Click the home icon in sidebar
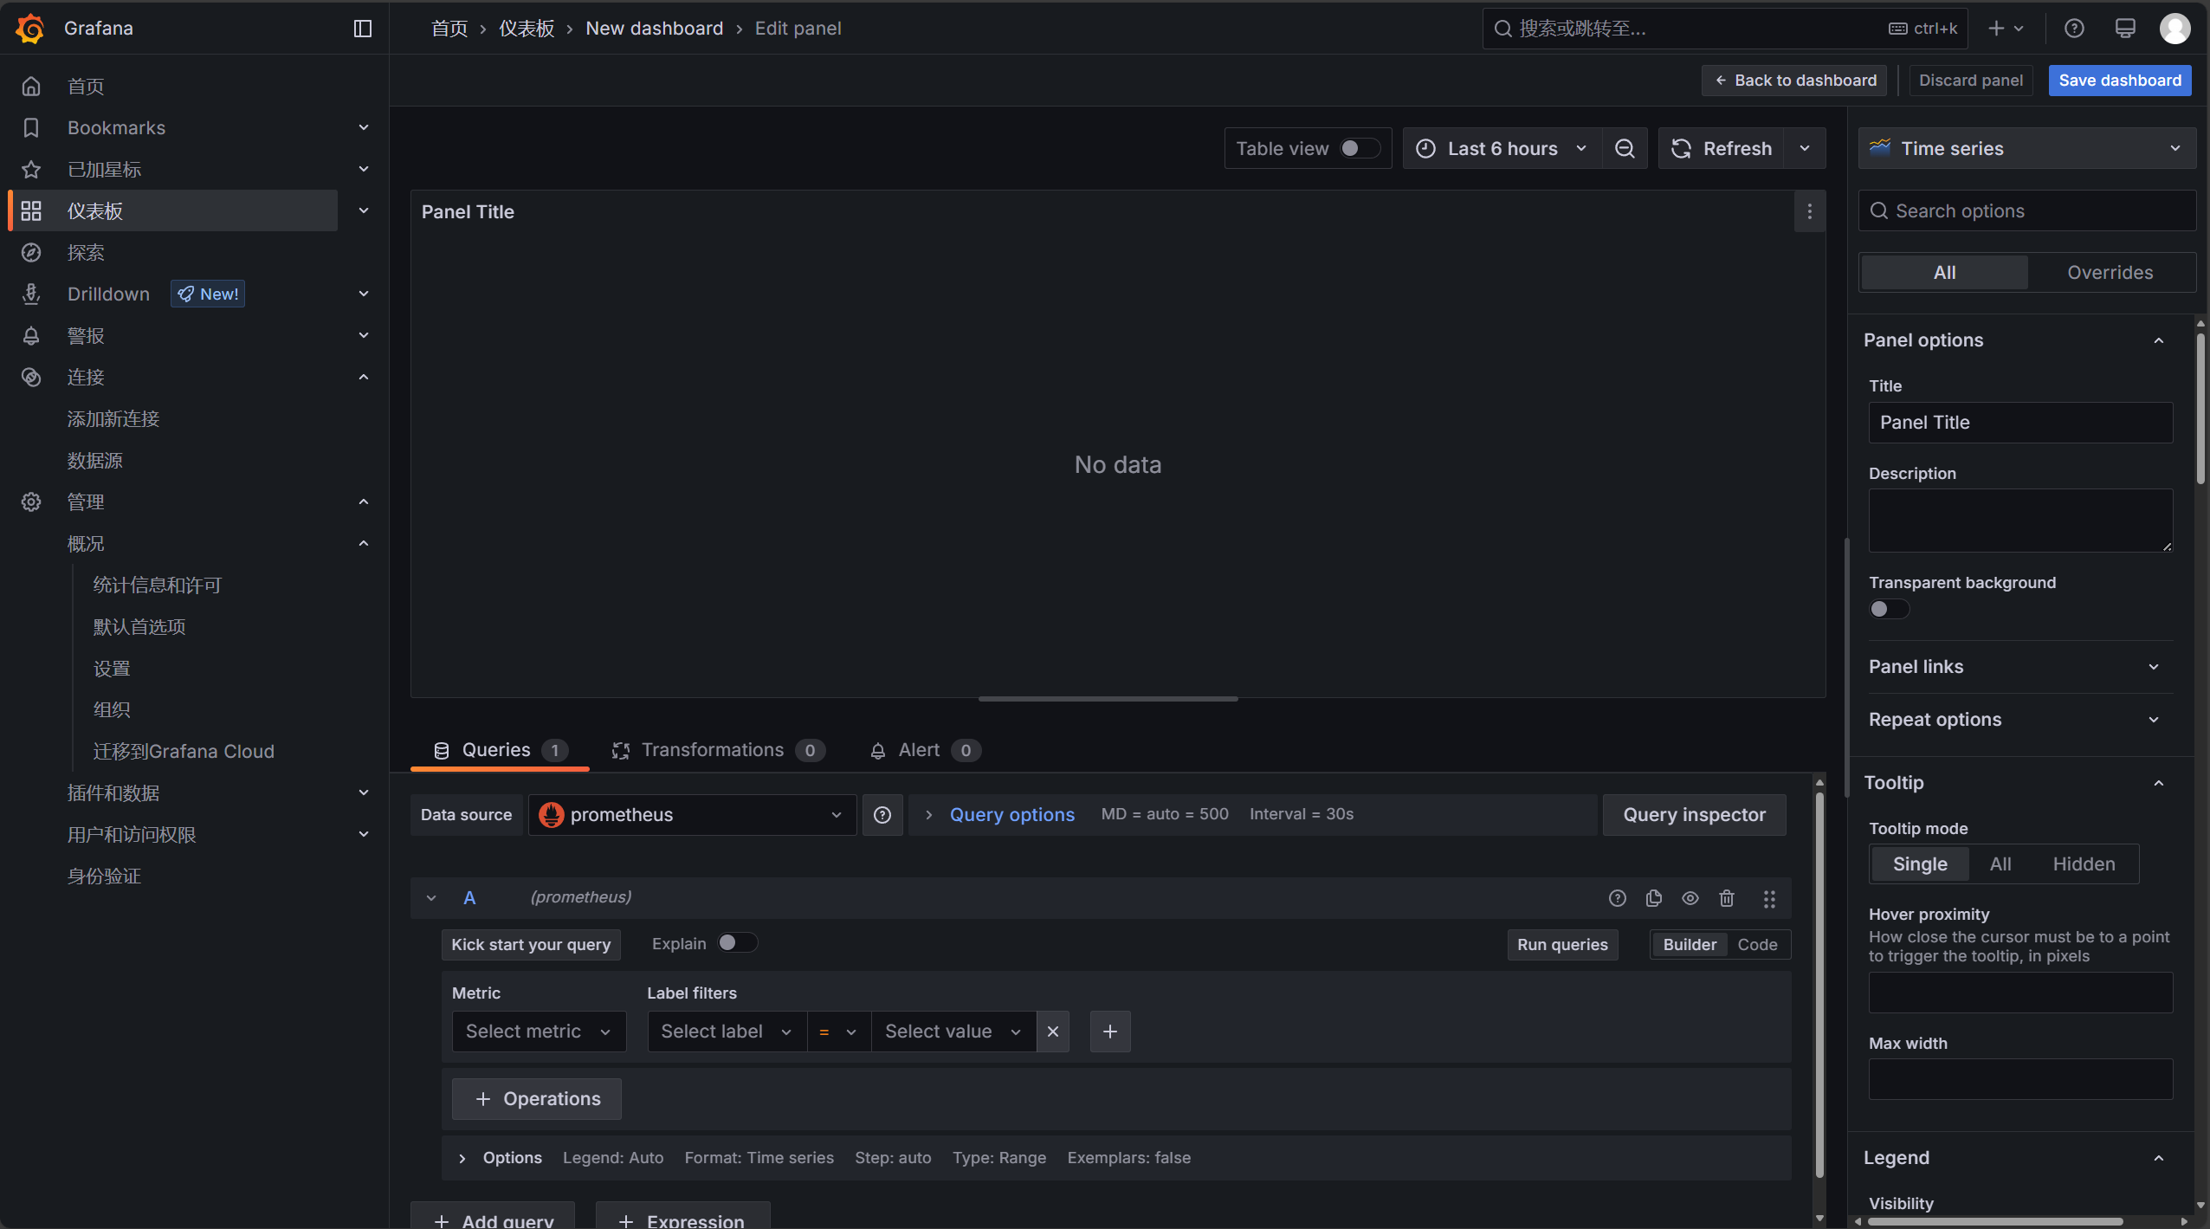This screenshot has height=1229, width=2210. [x=31, y=87]
